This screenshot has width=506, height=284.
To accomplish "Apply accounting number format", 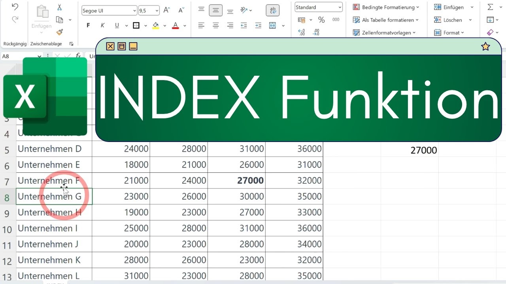I will click(302, 20).
